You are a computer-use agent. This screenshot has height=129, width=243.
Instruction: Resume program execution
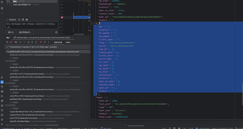[x=21, y=42]
